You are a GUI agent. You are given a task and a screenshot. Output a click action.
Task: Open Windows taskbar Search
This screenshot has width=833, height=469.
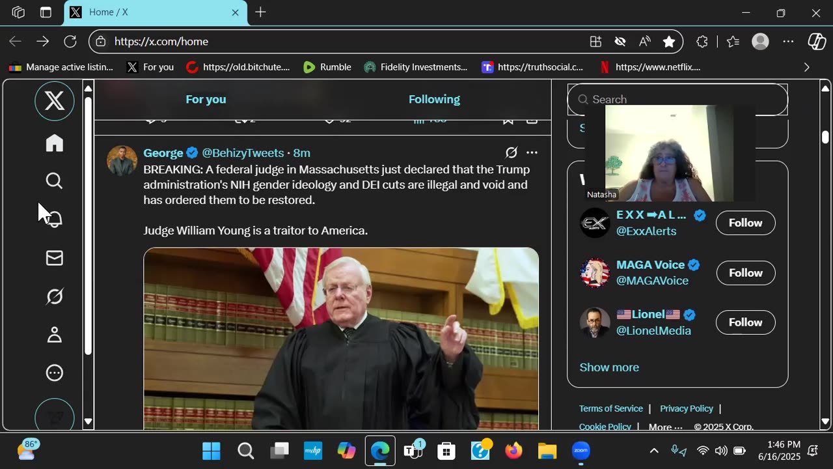point(245,451)
